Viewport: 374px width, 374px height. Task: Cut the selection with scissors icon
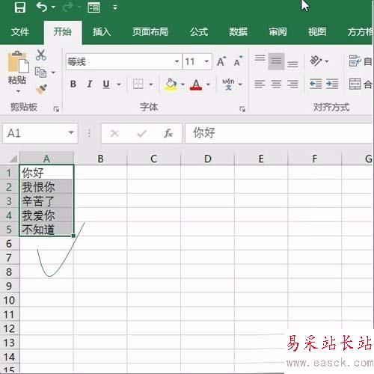point(40,55)
